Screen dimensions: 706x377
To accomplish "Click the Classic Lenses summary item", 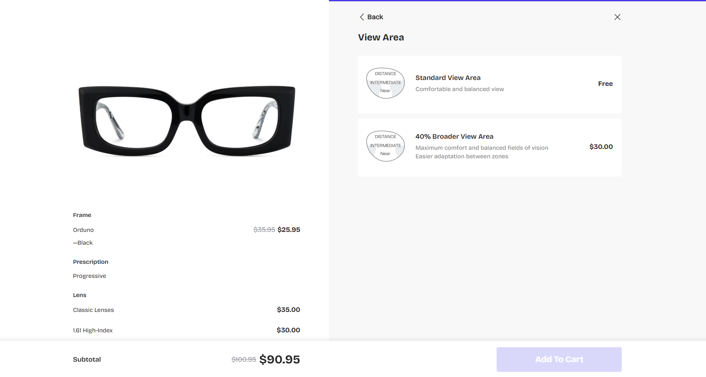I will click(93, 310).
